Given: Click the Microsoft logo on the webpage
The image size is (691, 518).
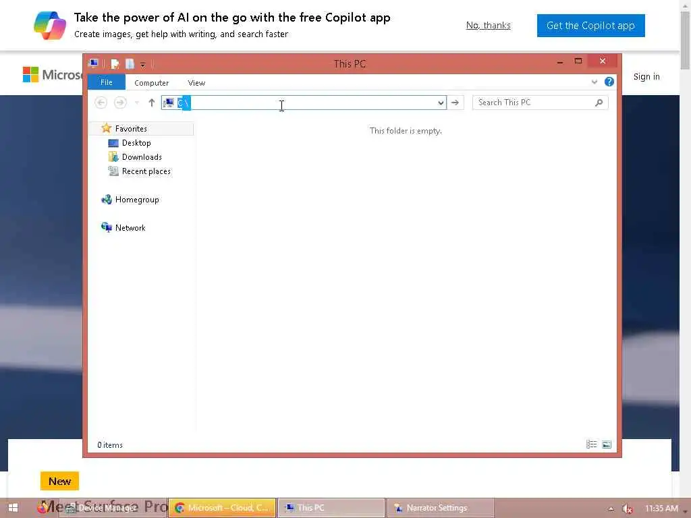Looking at the screenshot, I should tap(52, 74).
